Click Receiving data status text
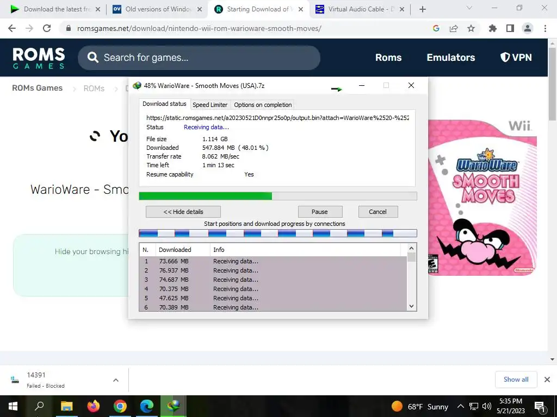 pos(206,127)
